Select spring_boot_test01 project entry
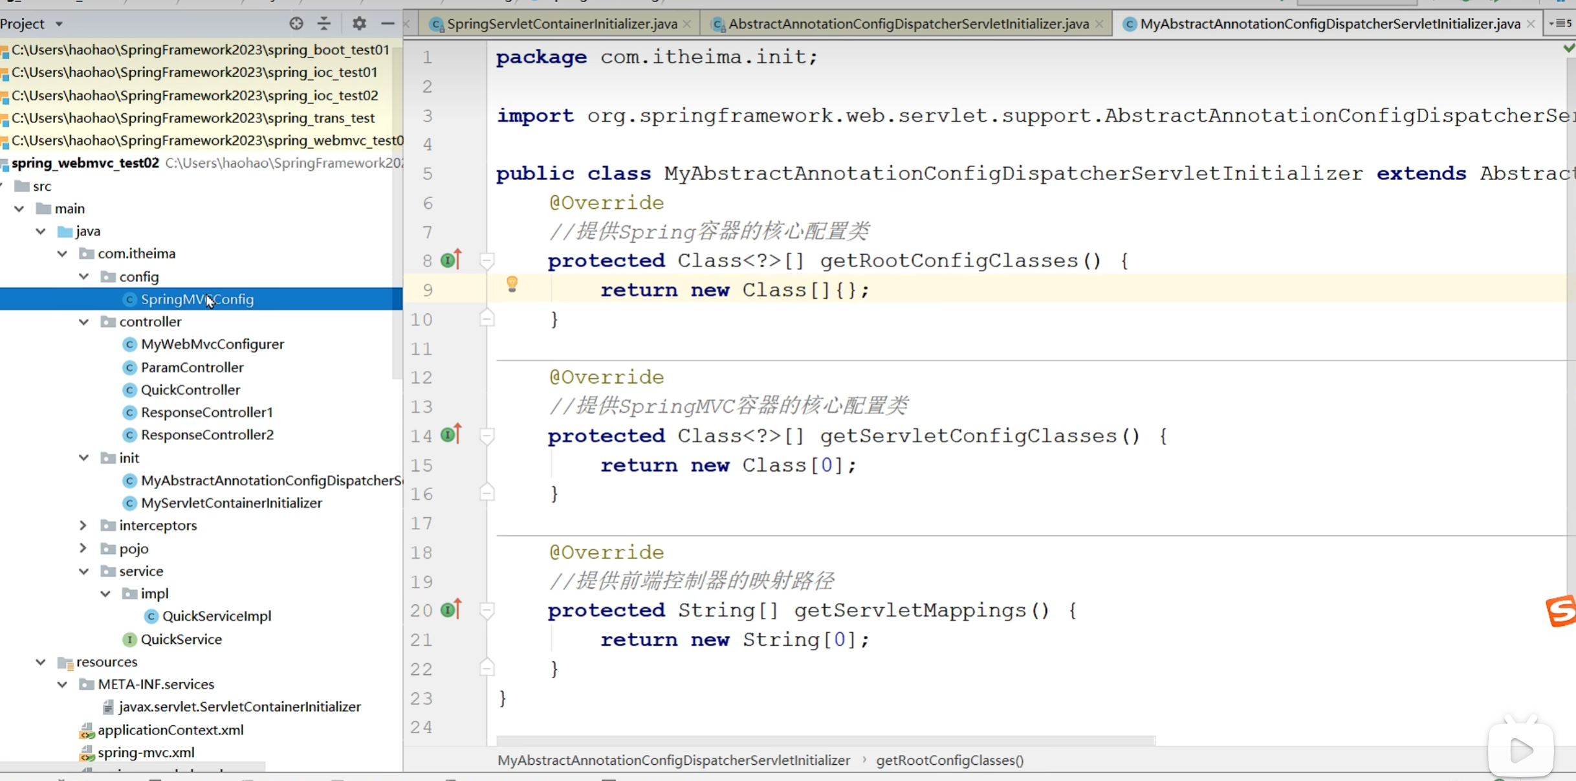Image resolution: width=1576 pixels, height=781 pixels. (x=201, y=50)
